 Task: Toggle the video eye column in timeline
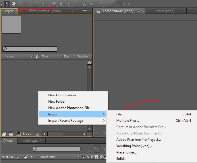coord(4,157)
